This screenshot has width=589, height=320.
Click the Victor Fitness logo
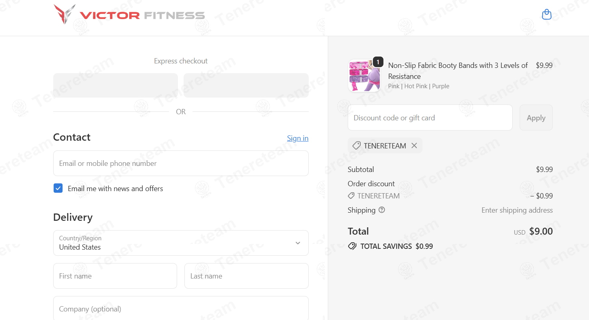pos(128,15)
